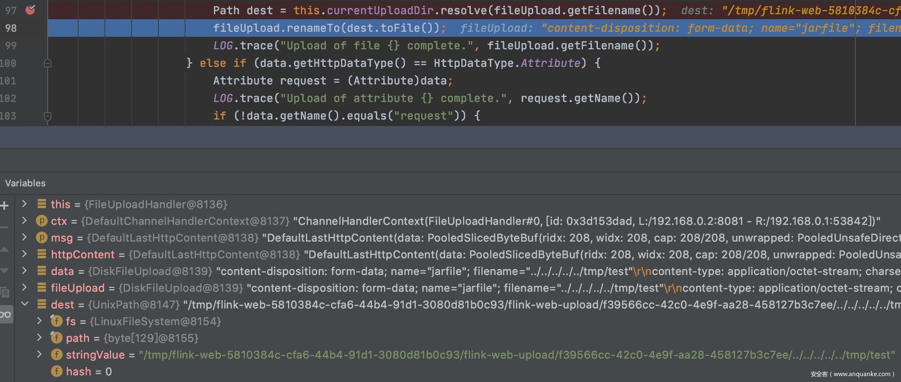
Task: Click the Remove Watch minus icon
Action: [4, 228]
